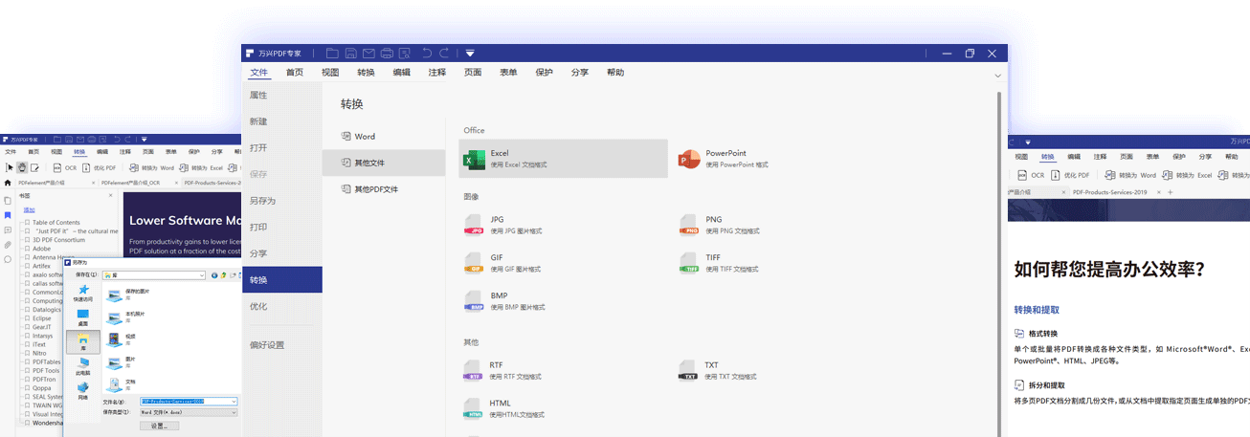
Task: Open the 文件 menu tab
Action: pos(259,73)
